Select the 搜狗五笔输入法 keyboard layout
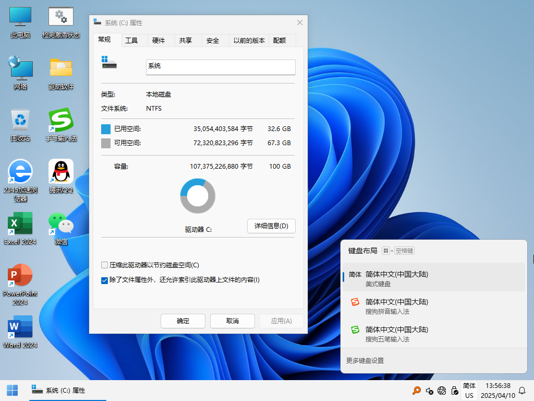534x401 pixels. [x=433, y=334]
